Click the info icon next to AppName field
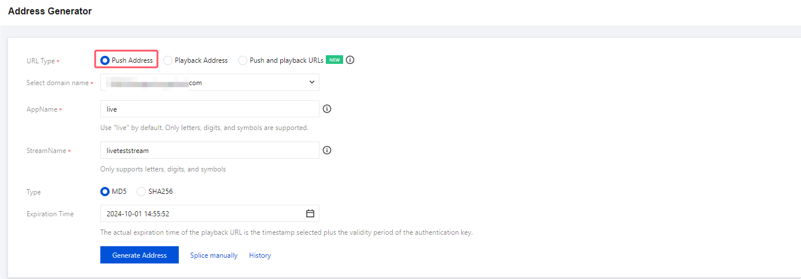The width and height of the screenshot is (801, 279). 327,109
